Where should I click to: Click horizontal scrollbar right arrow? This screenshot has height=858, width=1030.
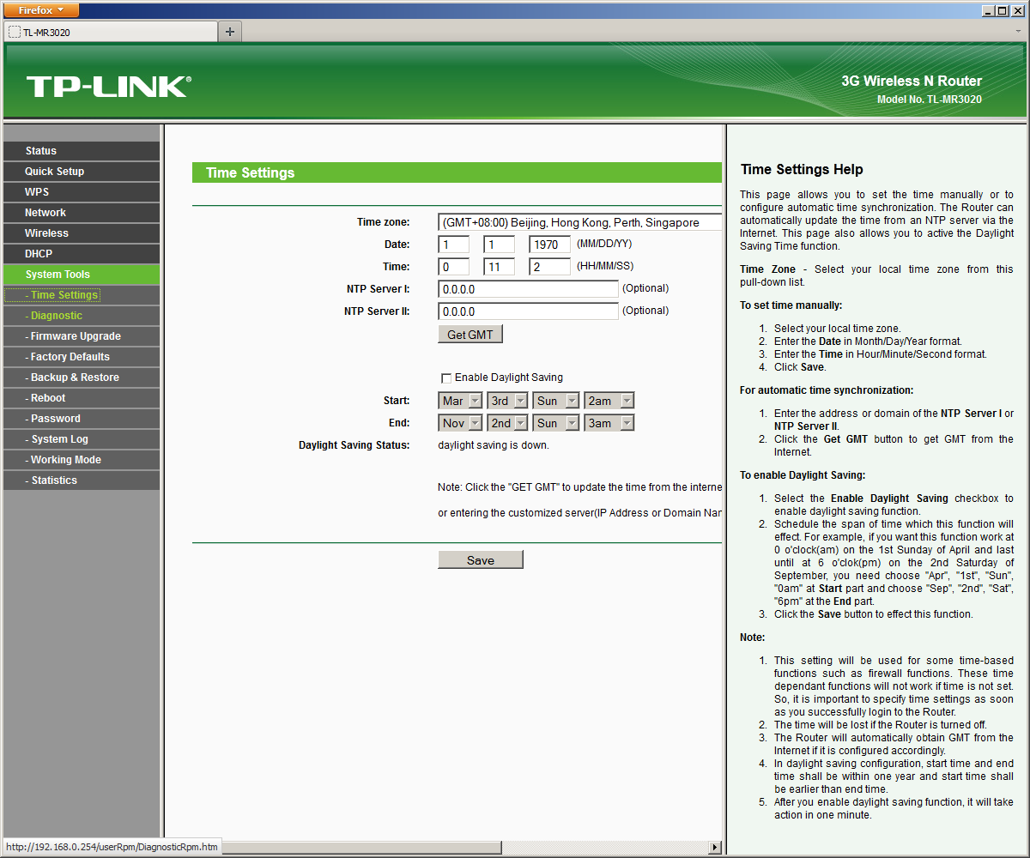[715, 848]
